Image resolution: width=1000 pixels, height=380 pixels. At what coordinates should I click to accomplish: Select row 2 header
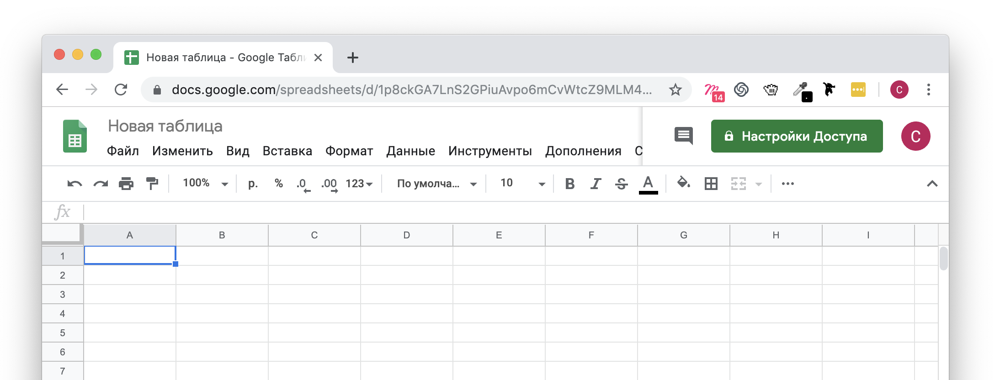click(63, 275)
